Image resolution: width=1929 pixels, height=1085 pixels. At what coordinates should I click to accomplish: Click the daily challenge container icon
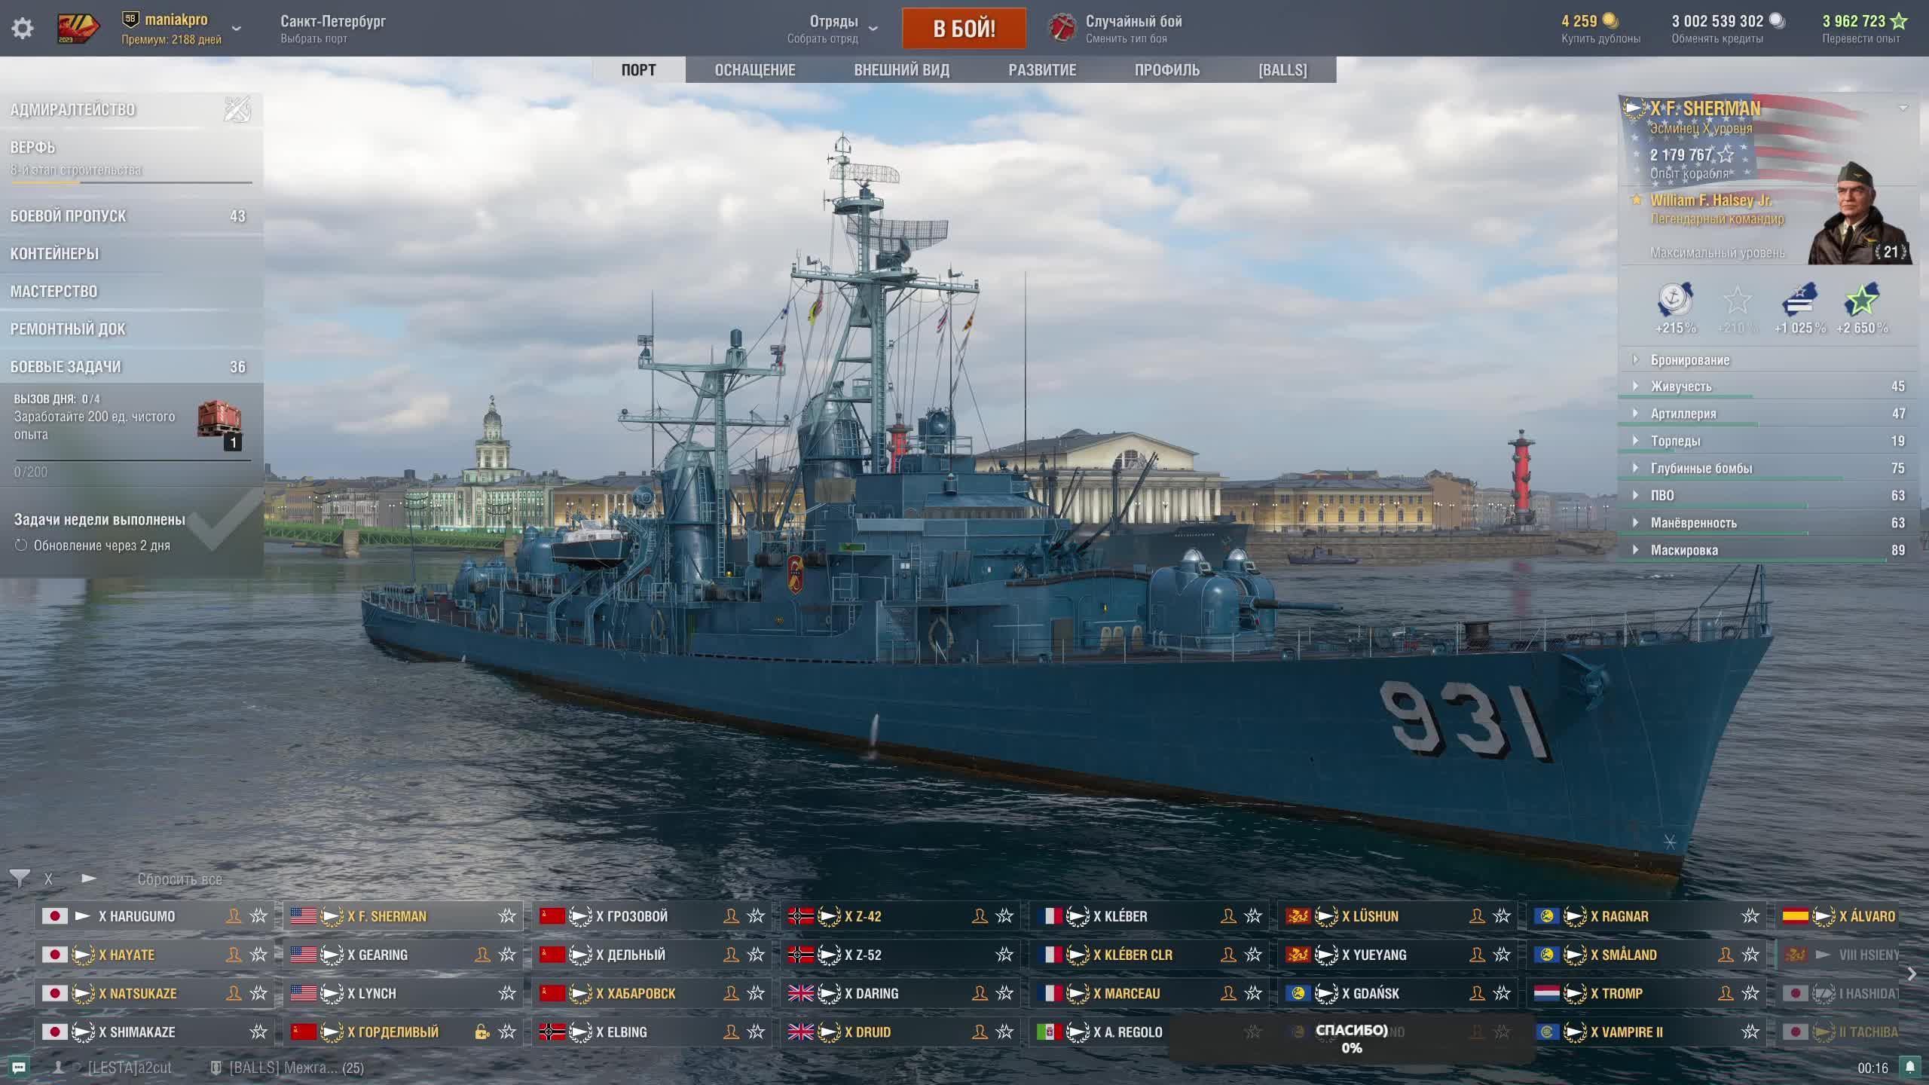pos(219,420)
